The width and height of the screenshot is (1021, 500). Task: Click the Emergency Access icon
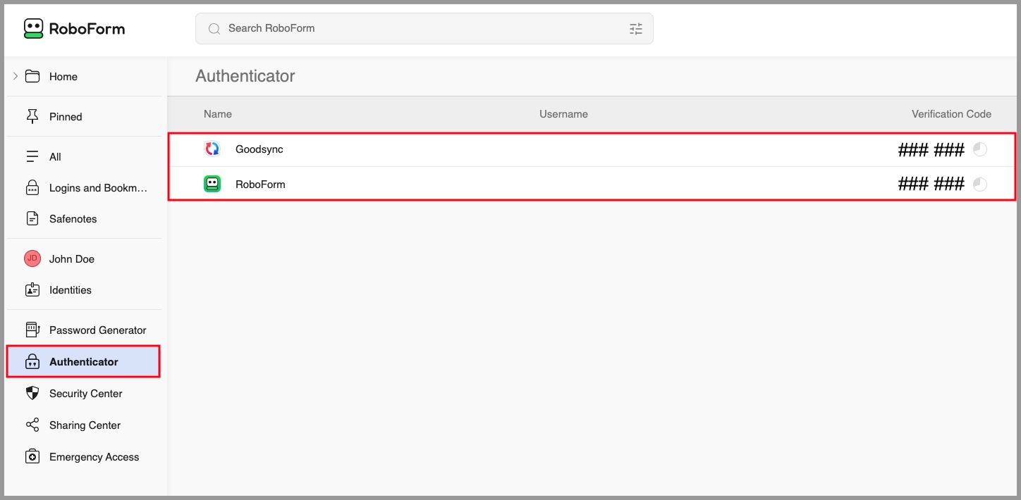click(x=32, y=456)
